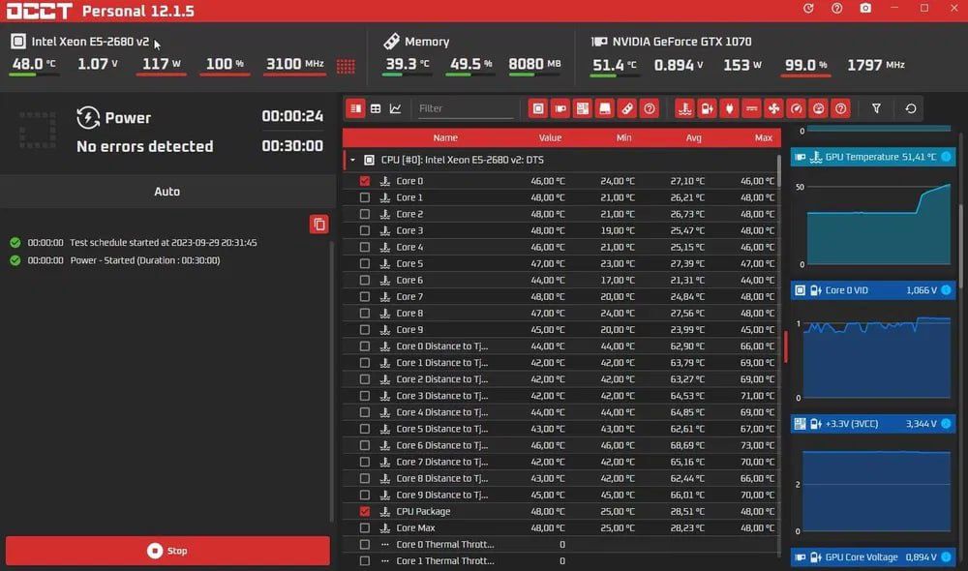Check the Core 2 checkbox
Image resolution: width=968 pixels, height=571 pixels.
(x=365, y=214)
